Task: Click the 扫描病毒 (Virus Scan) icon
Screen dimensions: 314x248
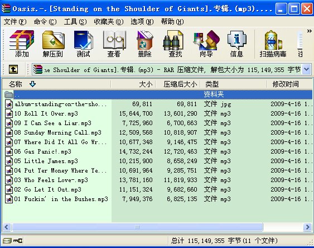Action: (x=273, y=44)
